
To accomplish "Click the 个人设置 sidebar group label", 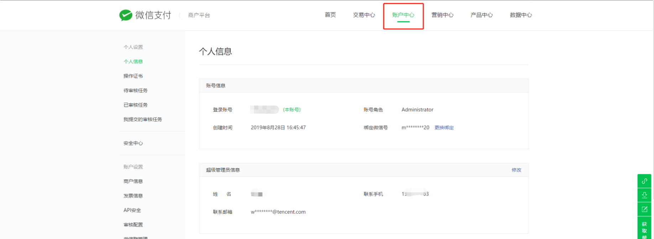I will tap(133, 47).
